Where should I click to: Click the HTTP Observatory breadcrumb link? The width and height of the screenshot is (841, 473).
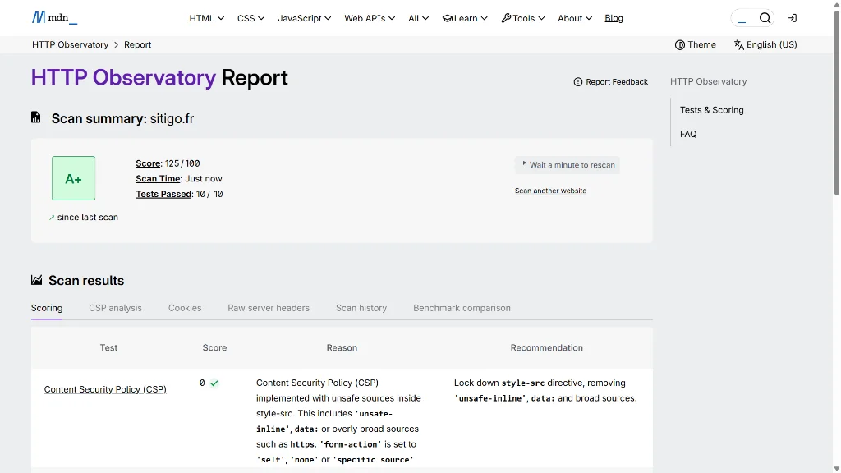71,44
